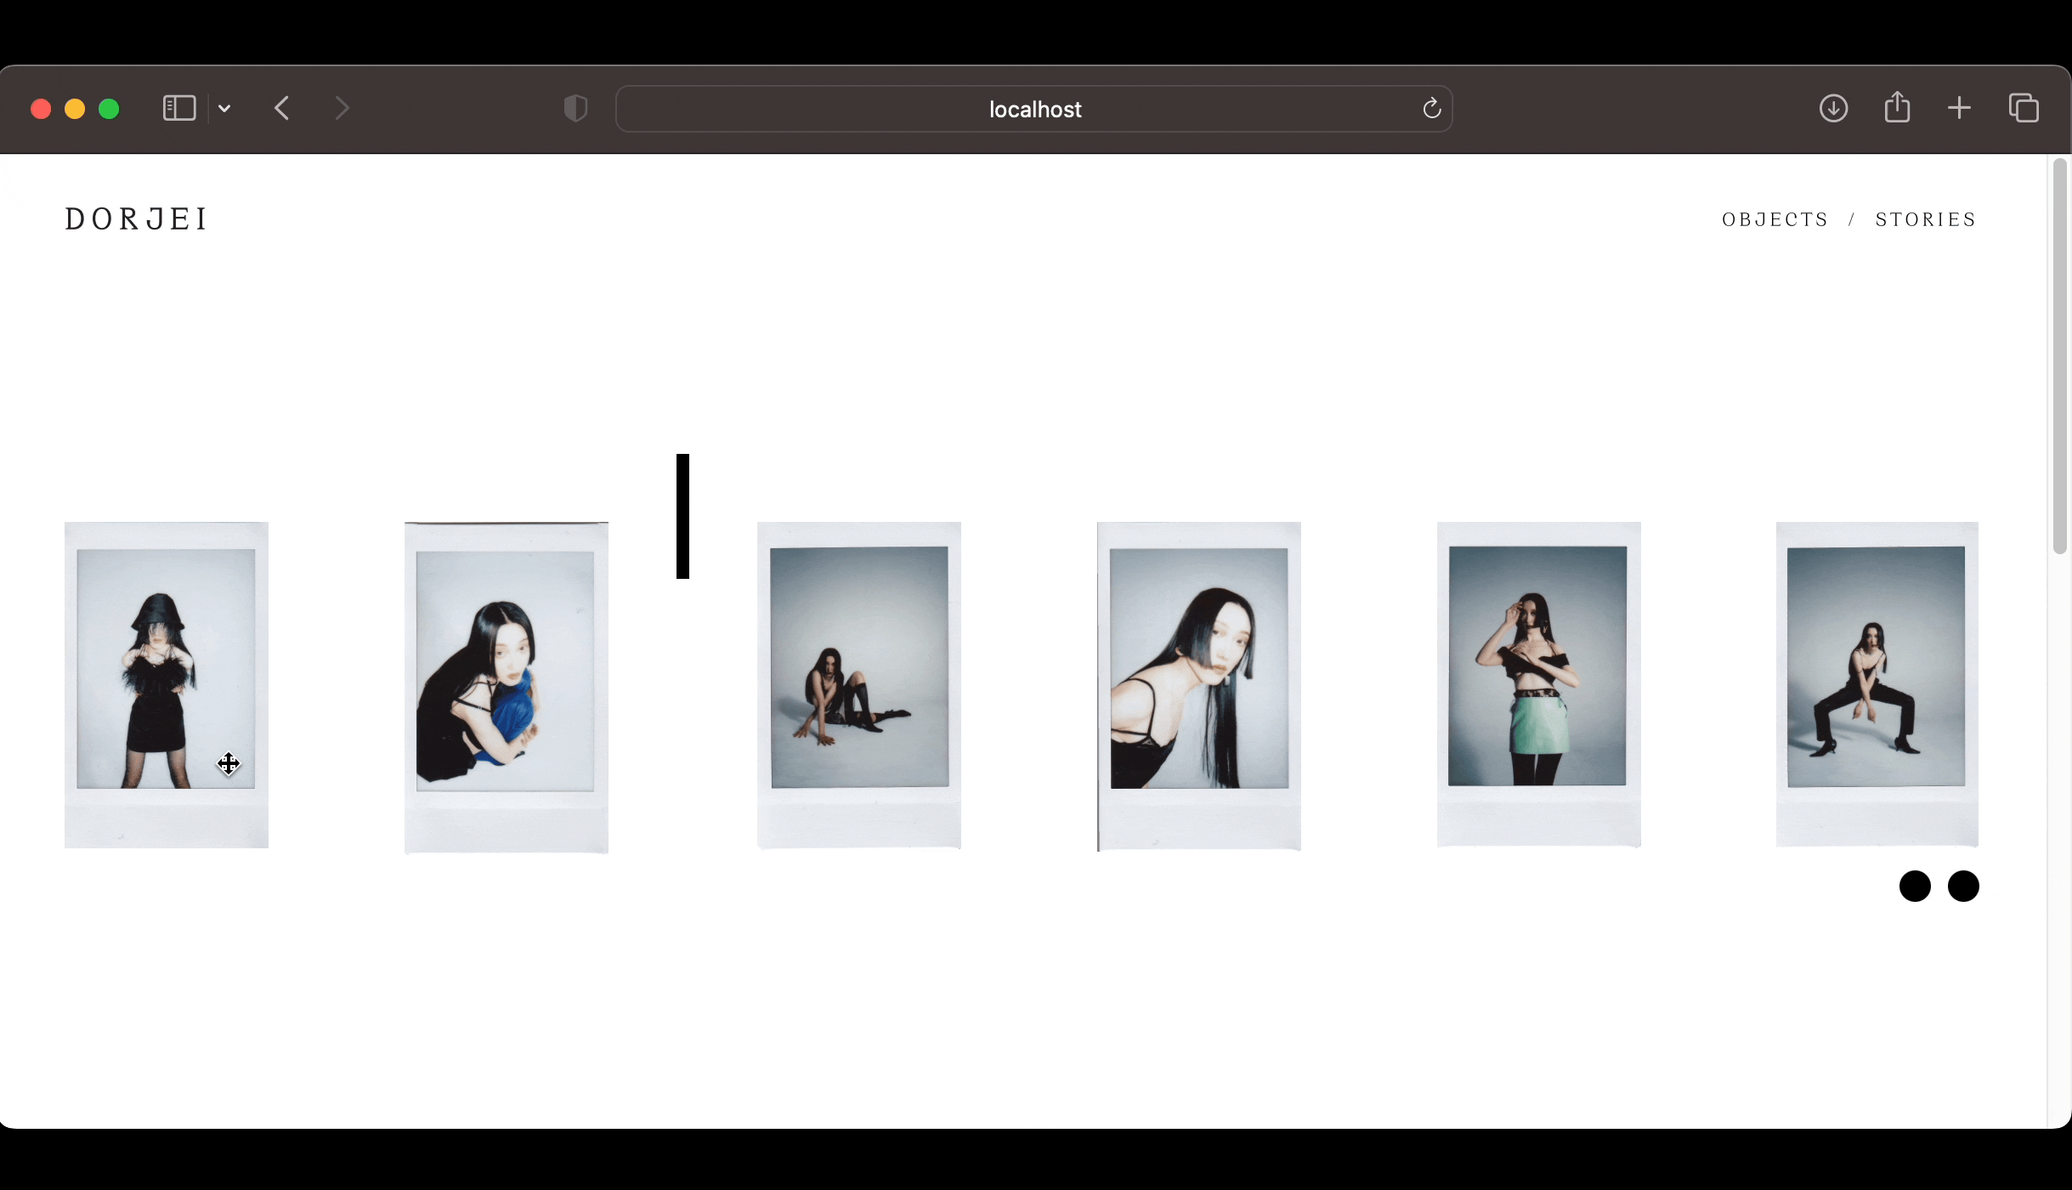2072x1190 pixels.
Task: Open the STORIES navigation link
Action: 1926,220
